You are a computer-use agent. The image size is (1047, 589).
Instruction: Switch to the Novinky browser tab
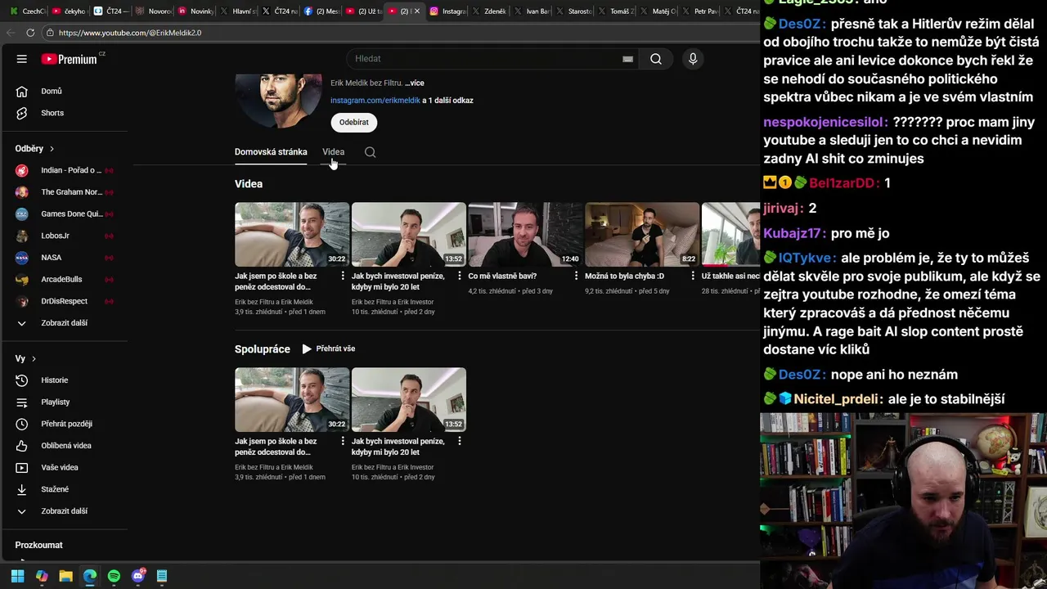click(195, 11)
